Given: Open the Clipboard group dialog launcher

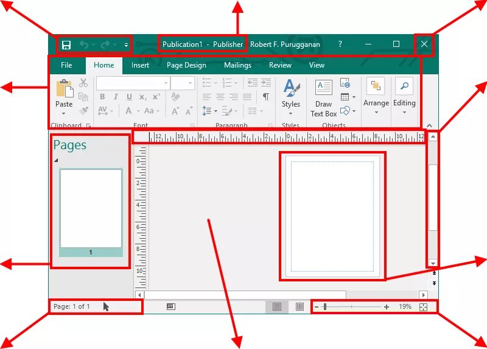Looking at the screenshot, I should tap(88, 125).
